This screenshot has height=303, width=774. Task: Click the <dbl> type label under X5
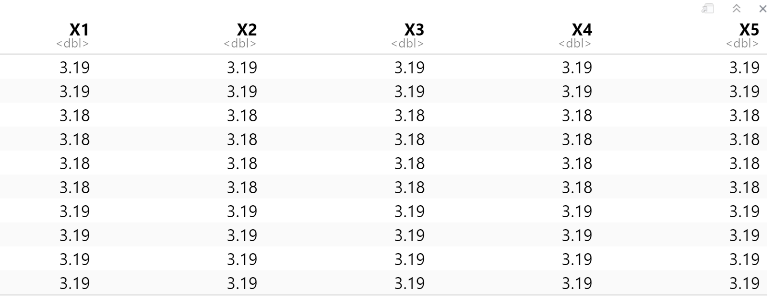pos(742,44)
